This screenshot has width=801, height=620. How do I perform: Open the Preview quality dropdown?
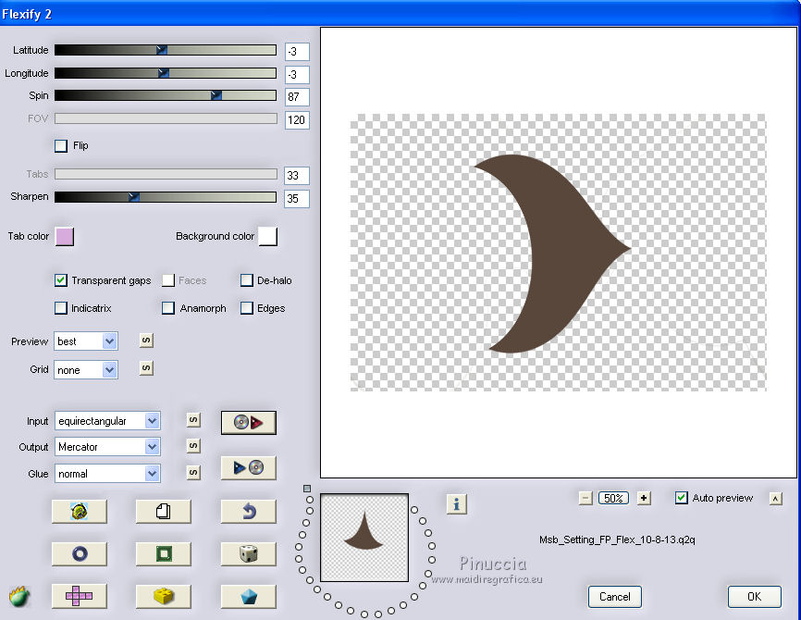(86, 341)
